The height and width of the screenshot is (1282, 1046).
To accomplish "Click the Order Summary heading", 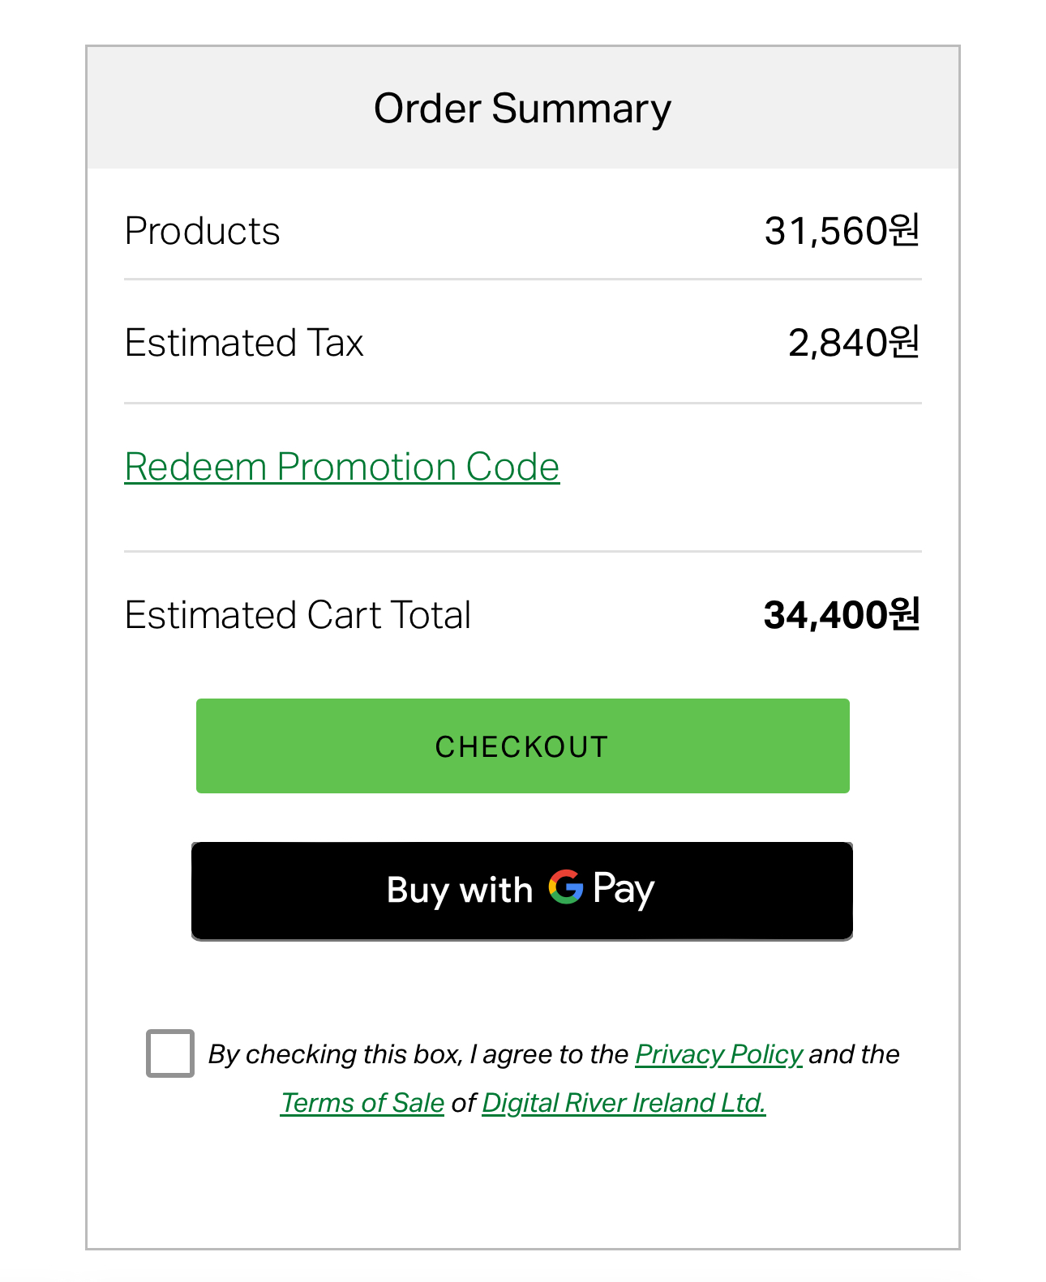I will tap(522, 109).
